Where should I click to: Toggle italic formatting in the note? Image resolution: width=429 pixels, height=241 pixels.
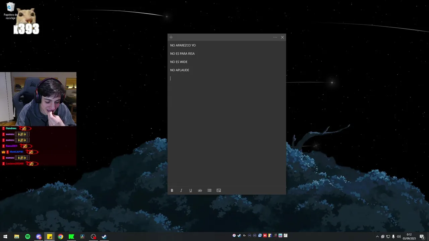181,190
